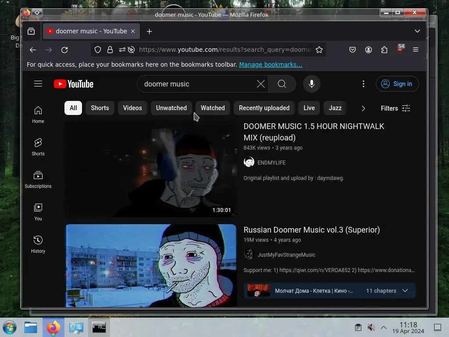Open YouTube settings three-dot menu

363,84
